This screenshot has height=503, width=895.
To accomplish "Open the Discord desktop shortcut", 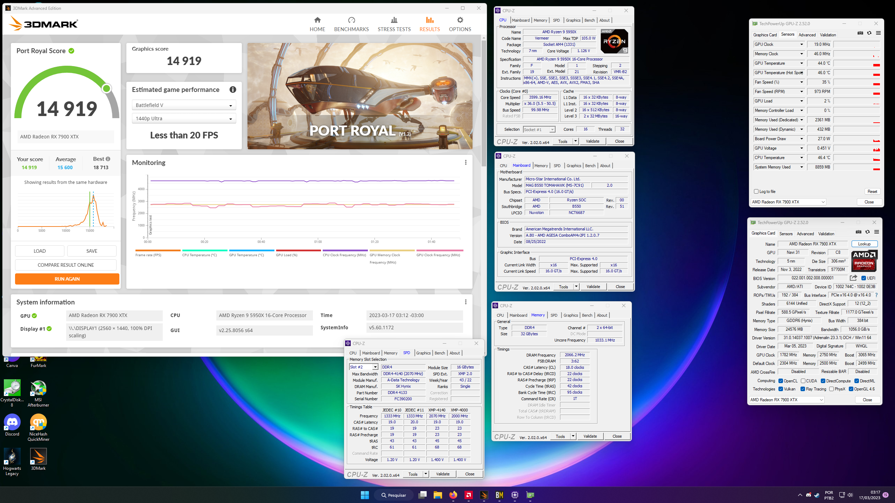I will click(x=12, y=425).
